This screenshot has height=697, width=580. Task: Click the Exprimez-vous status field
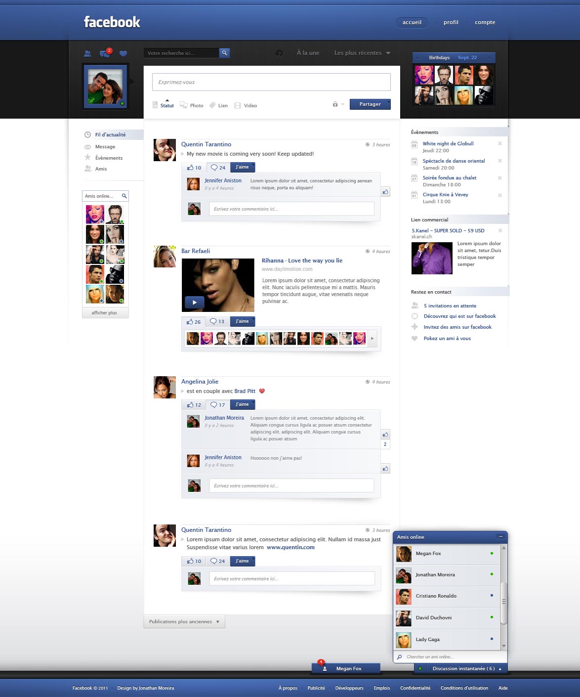pyautogui.click(x=271, y=82)
